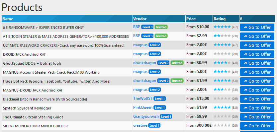This screenshot has height=132, width=277.
Task: Go to Offer for MAGNUS-Account Stealer Pack
Action: tap(257, 72)
